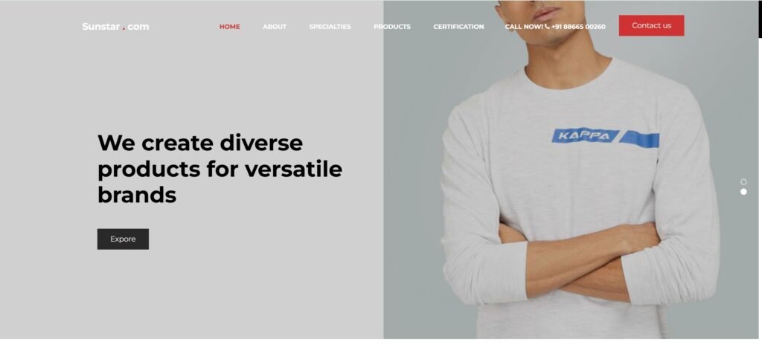Select the hollow first slide indicator dot
This screenshot has height=345, width=762.
click(743, 181)
